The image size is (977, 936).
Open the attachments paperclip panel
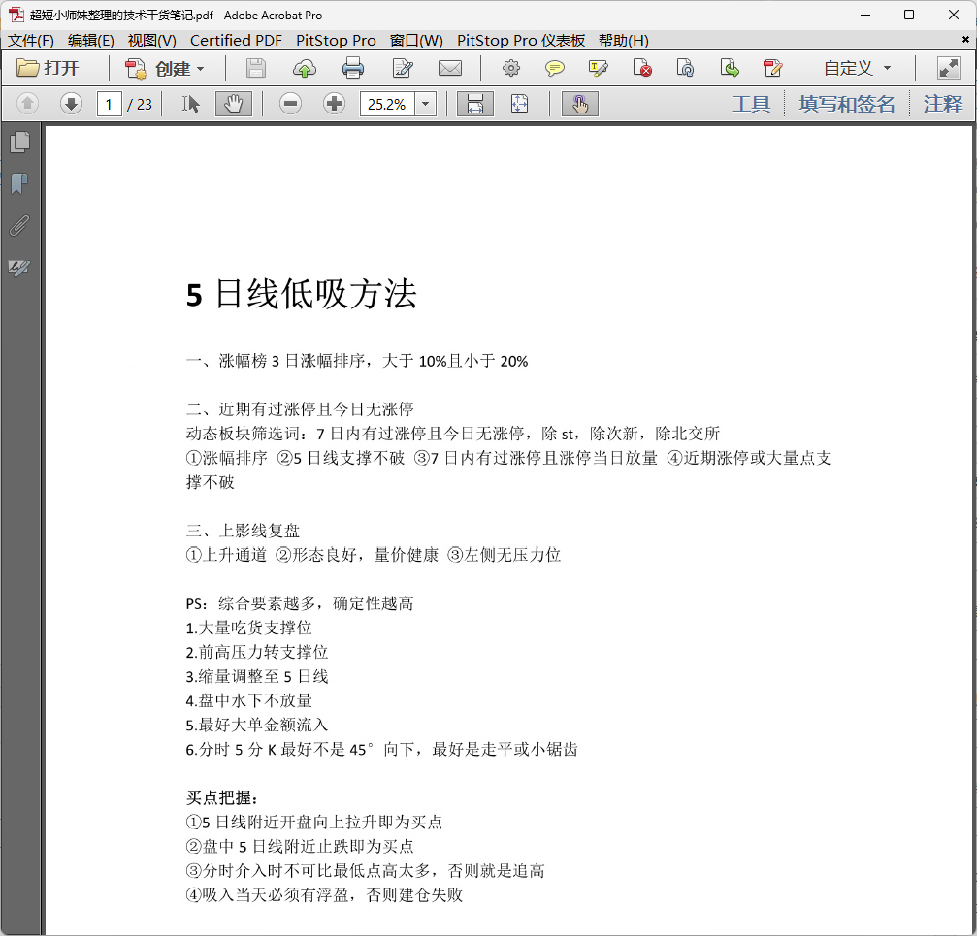[x=19, y=226]
